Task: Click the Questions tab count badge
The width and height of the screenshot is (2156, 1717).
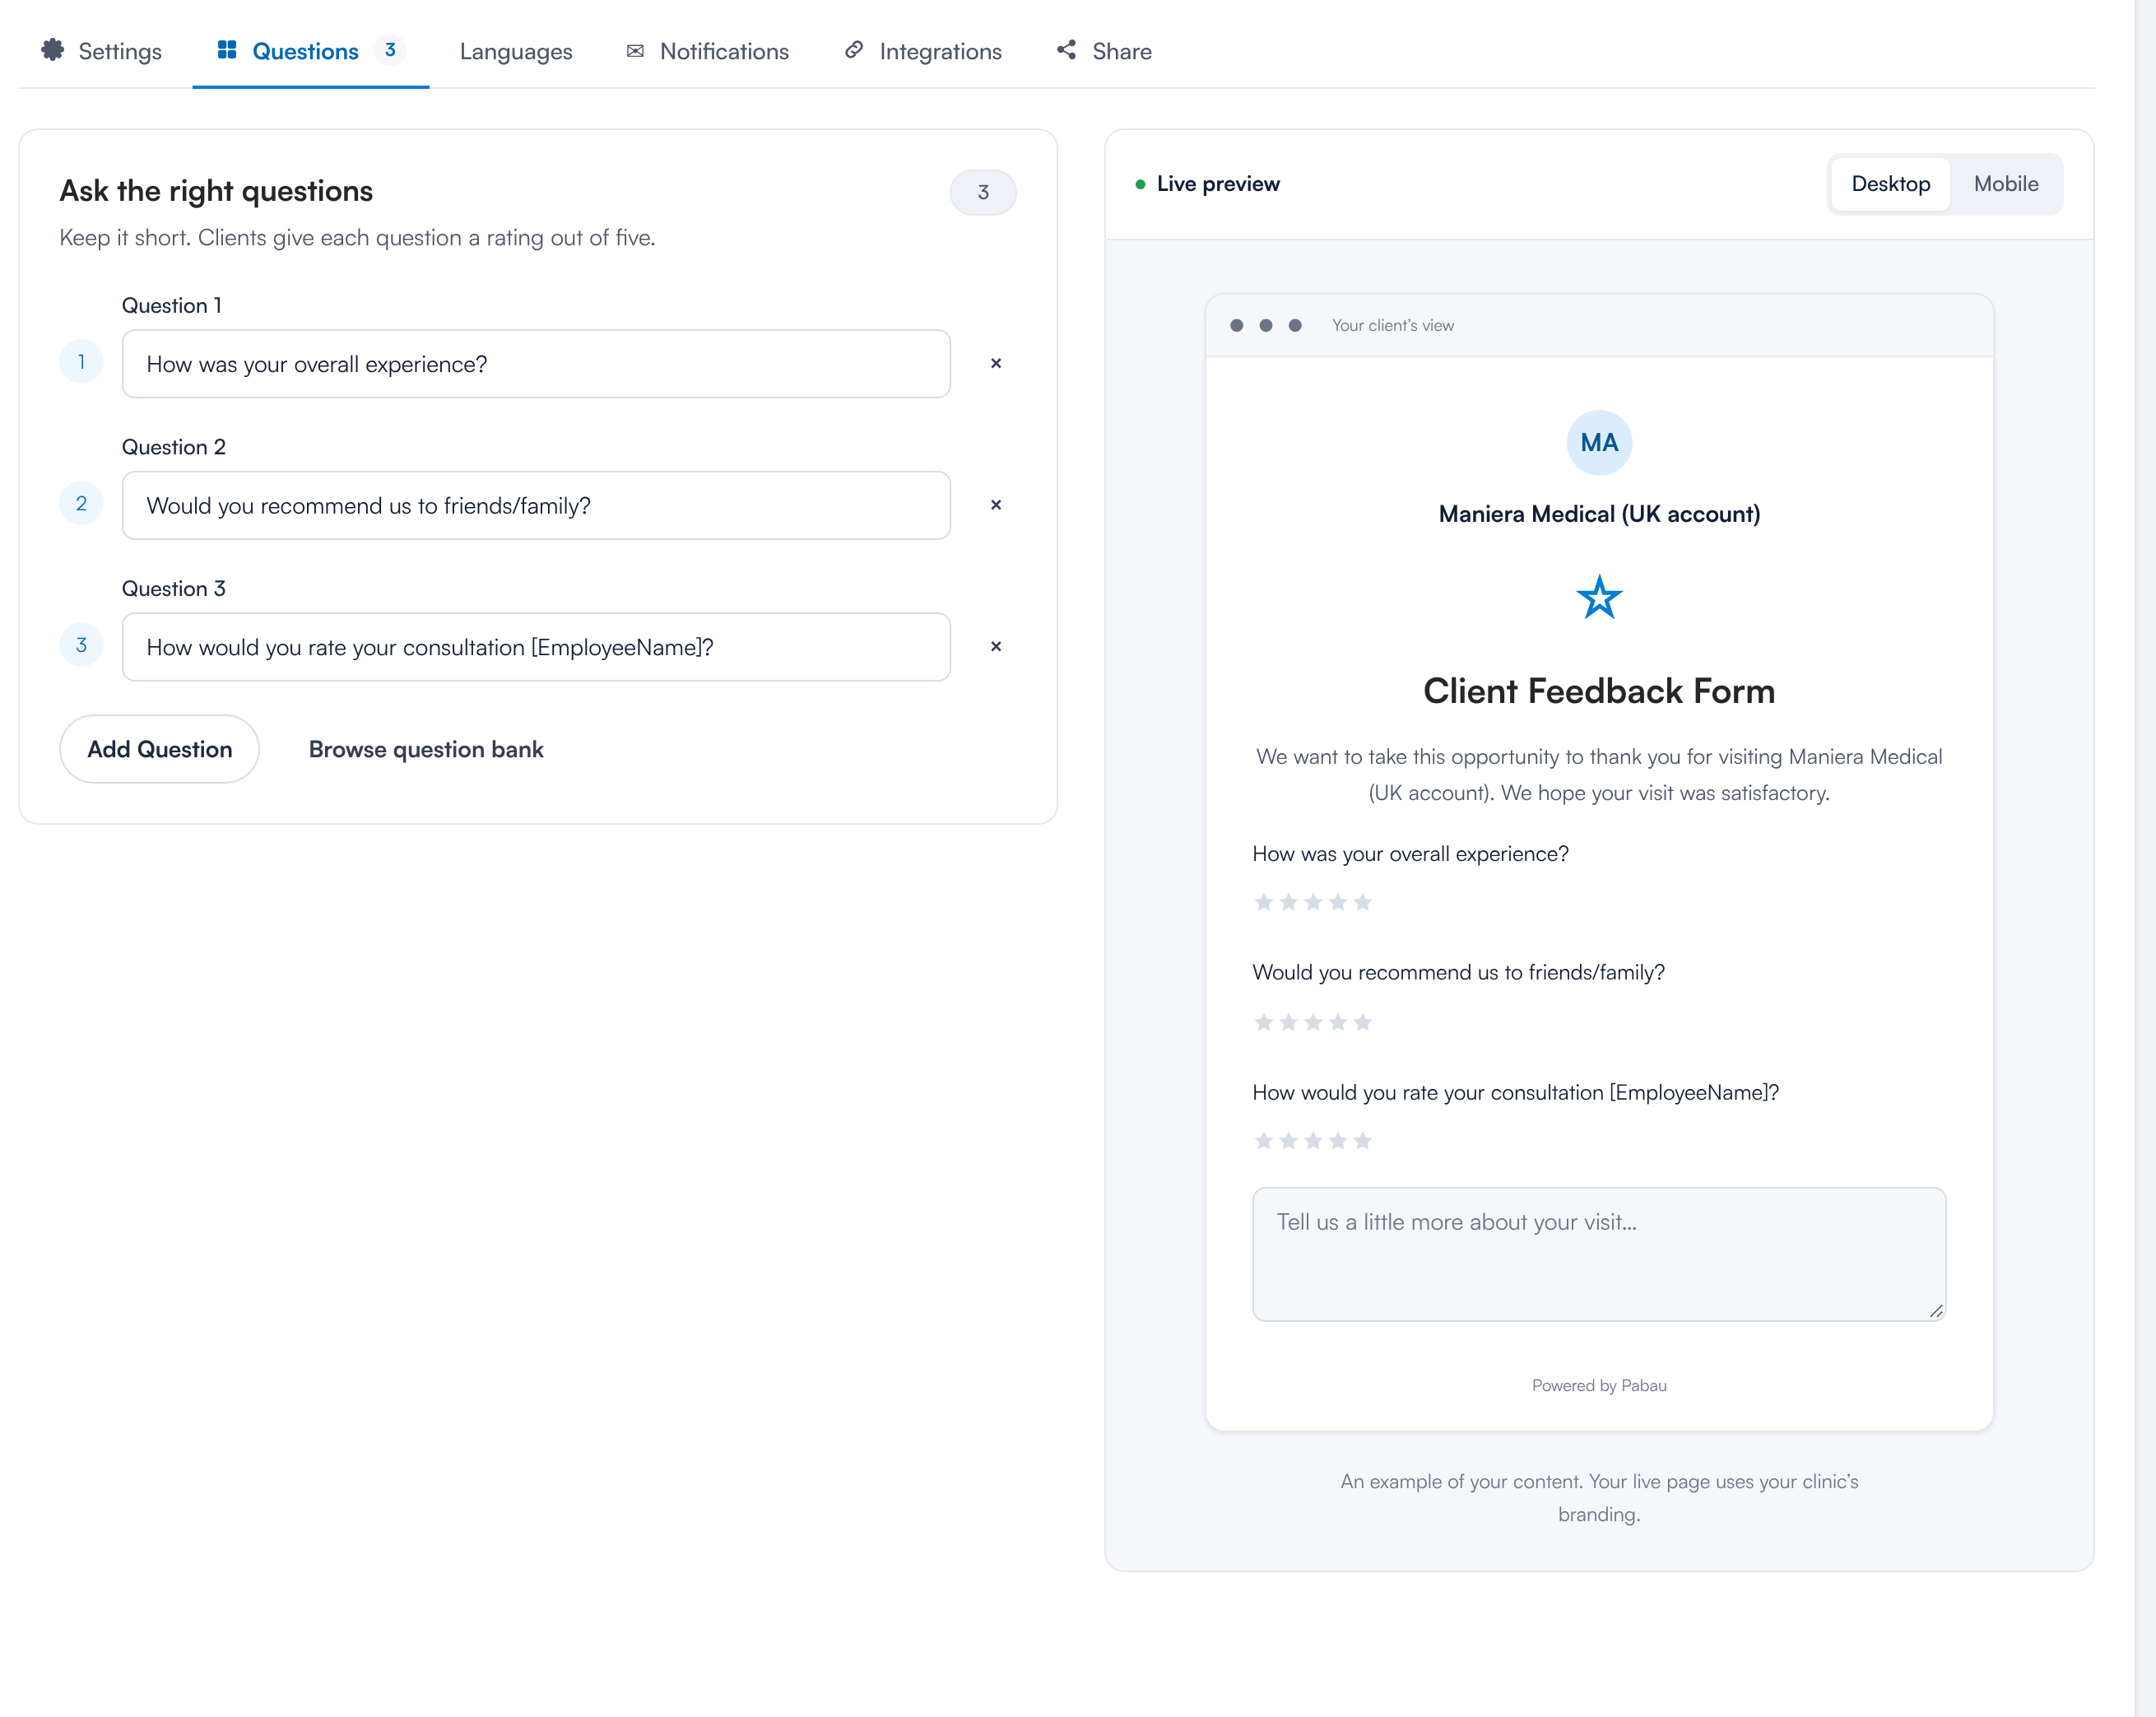Action: [390, 50]
